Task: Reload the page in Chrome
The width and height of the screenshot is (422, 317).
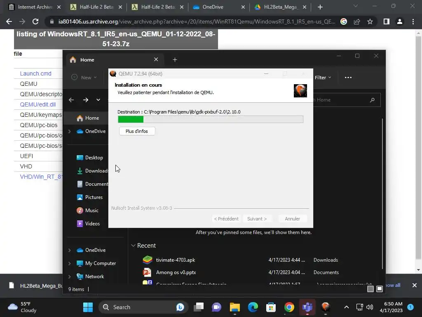Action: click(35, 21)
